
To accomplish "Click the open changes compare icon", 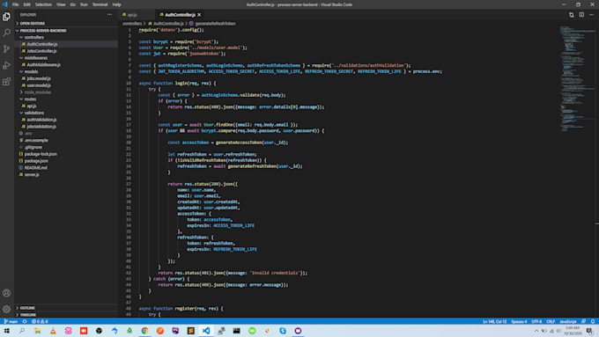I will tap(571, 14).
